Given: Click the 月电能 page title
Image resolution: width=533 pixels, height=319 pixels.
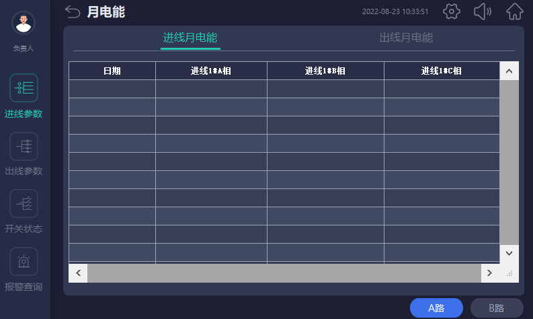Looking at the screenshot, I should [106, 12].
